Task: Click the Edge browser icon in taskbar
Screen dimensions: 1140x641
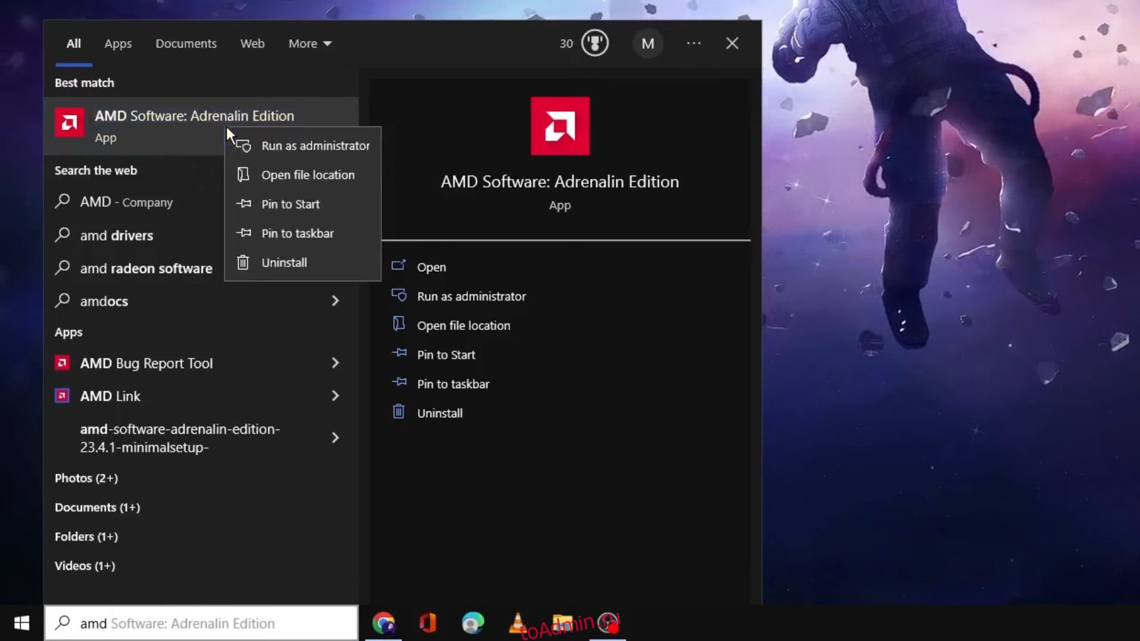Action: click(x=473, y=623)
